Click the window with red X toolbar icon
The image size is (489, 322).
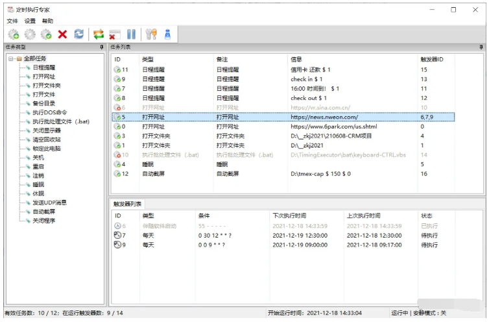115,34
